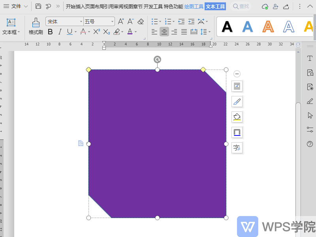
Task: Click the clear formatting eraser icon
Action: coord(141,21)
